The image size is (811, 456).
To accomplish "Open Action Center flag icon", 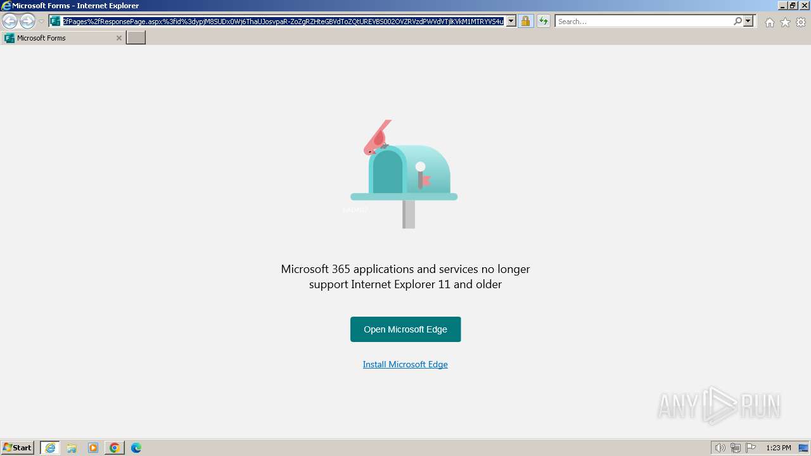I will click(x=751, y=448).
